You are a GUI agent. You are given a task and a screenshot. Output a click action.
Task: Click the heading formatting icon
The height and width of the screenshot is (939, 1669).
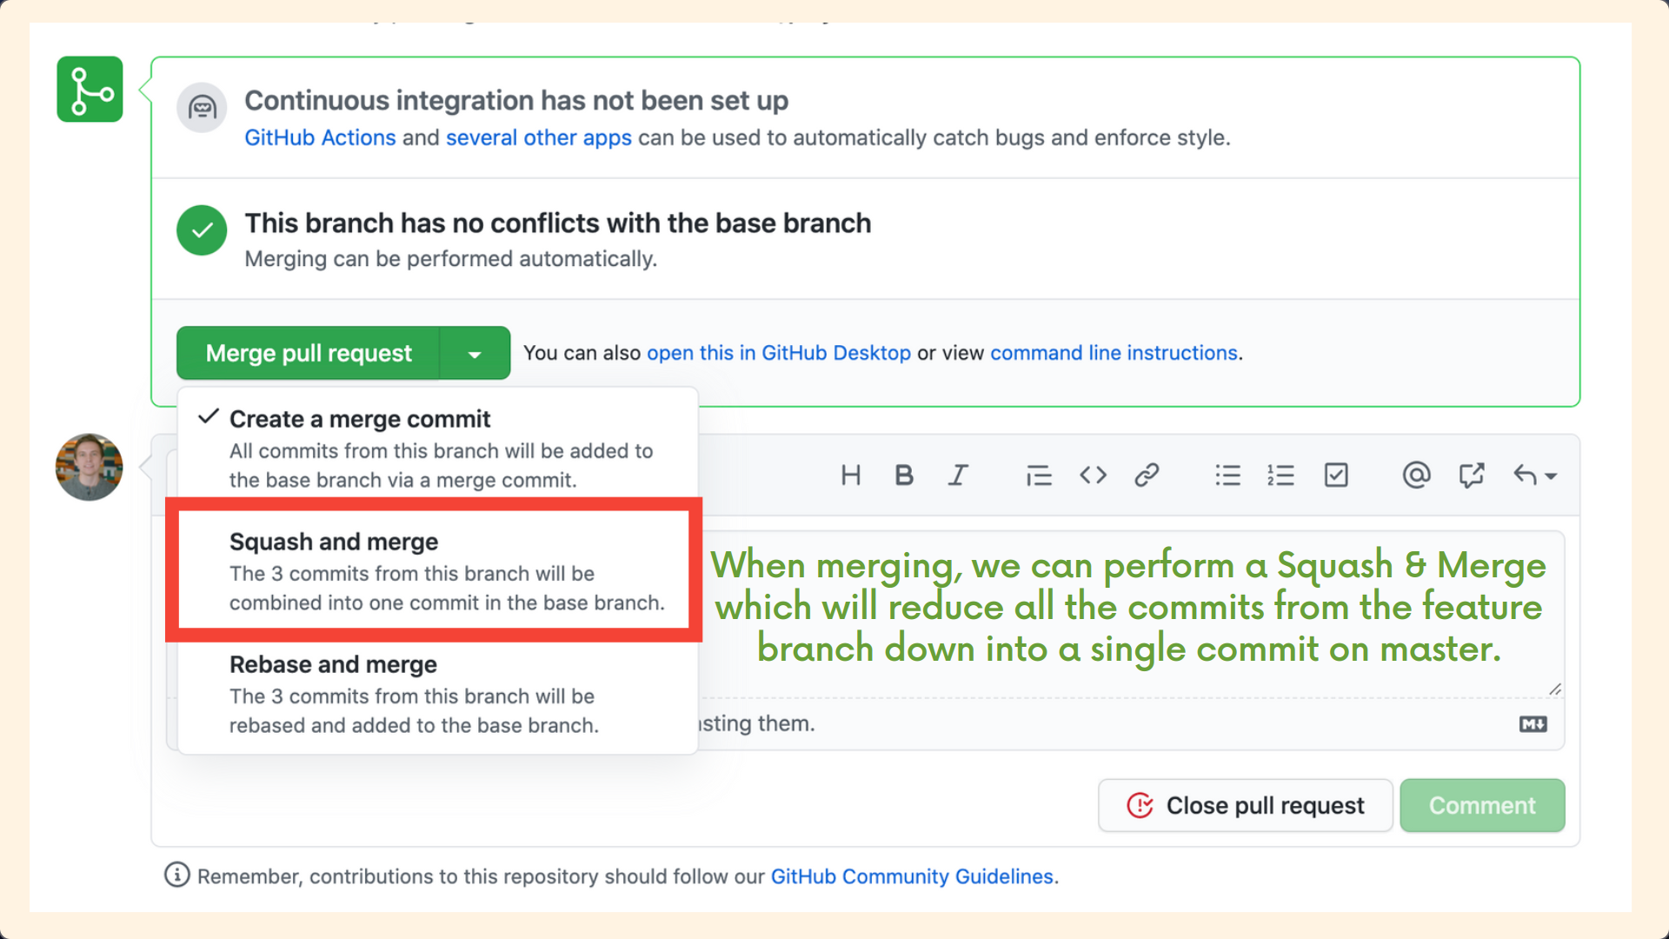(x=850, y=476)
